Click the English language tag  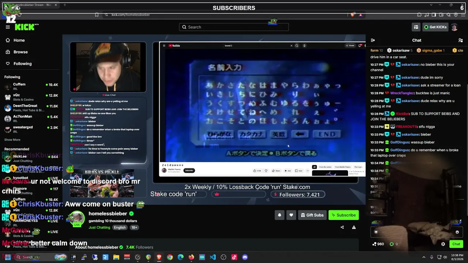[x=120, y=228]
